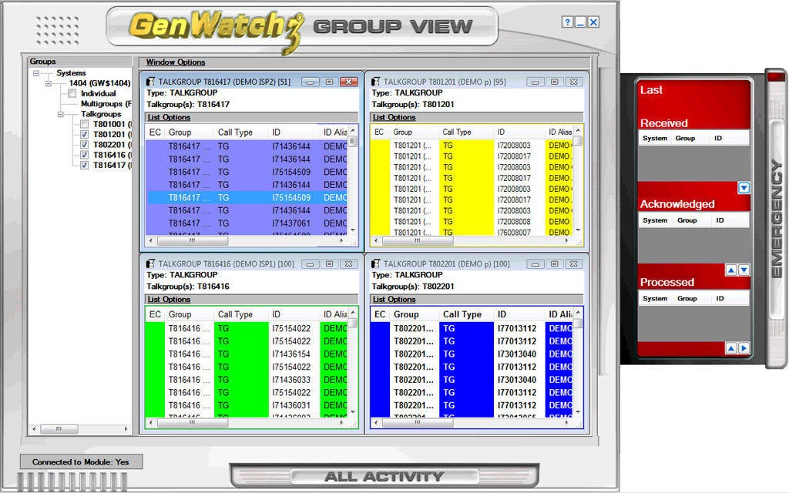
Task: Click the down arrow beside Acknowledged section
Action: click(744, 269)
